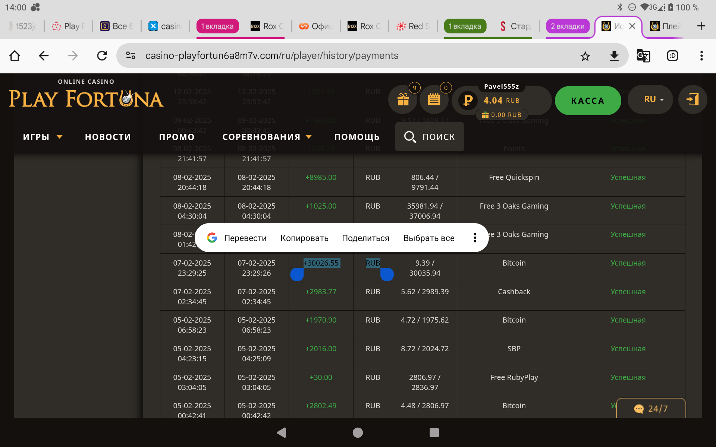
Task: Open the calendar events icon
Action: click(x=434, y=100)
